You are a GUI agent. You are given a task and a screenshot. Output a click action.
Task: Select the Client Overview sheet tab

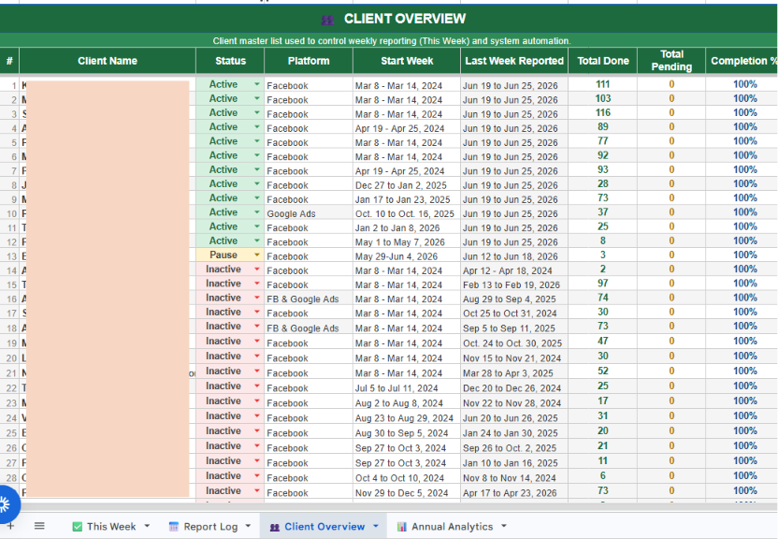click(x=324, y=527)
